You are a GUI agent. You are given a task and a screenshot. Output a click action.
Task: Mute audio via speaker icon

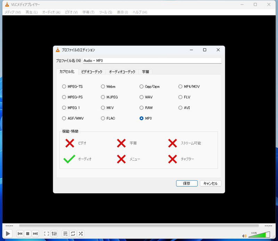point(244,236)
